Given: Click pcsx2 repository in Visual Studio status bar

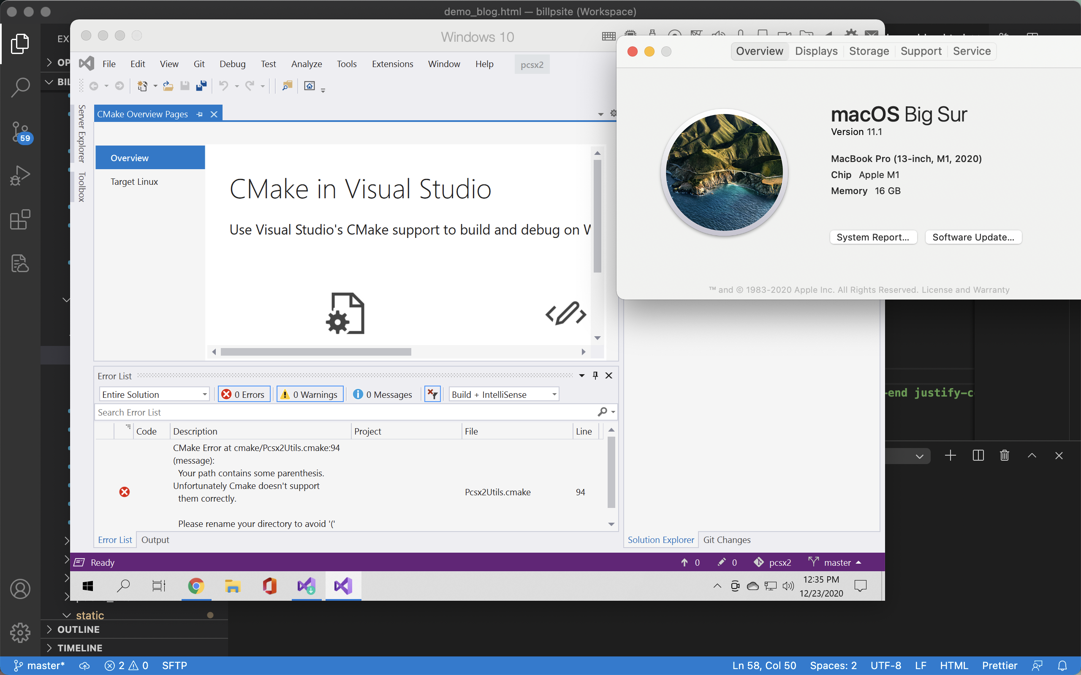Looking at the screenshot, I should (772, 562).
